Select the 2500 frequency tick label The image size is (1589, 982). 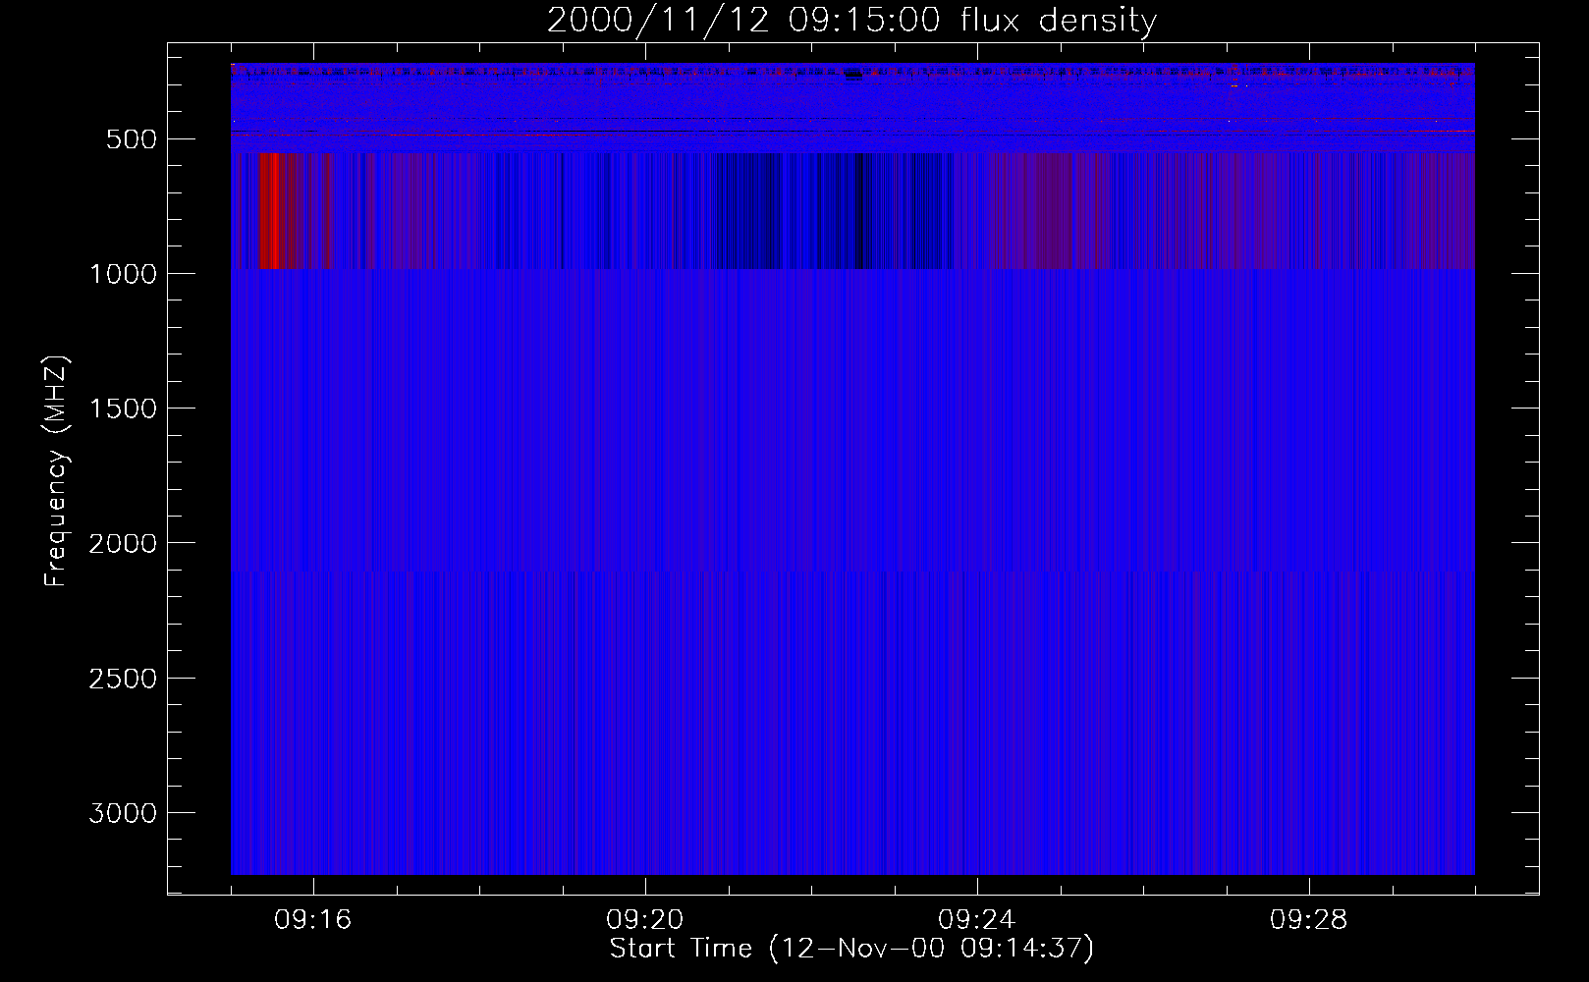coord(123,679)
